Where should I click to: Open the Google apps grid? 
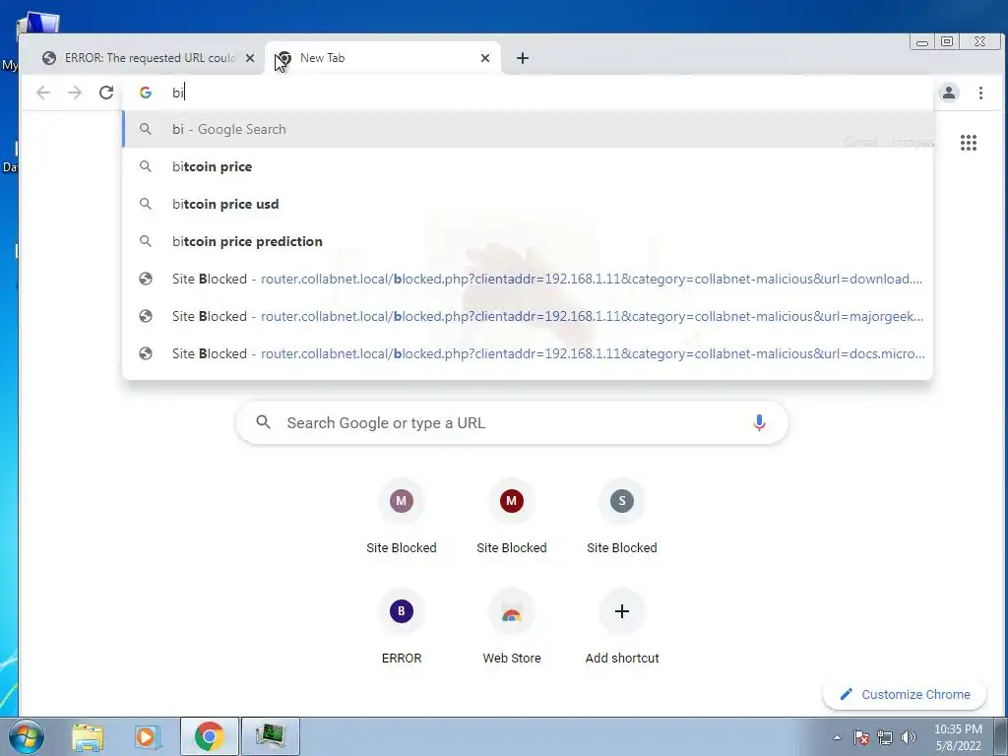pos(969,143)
